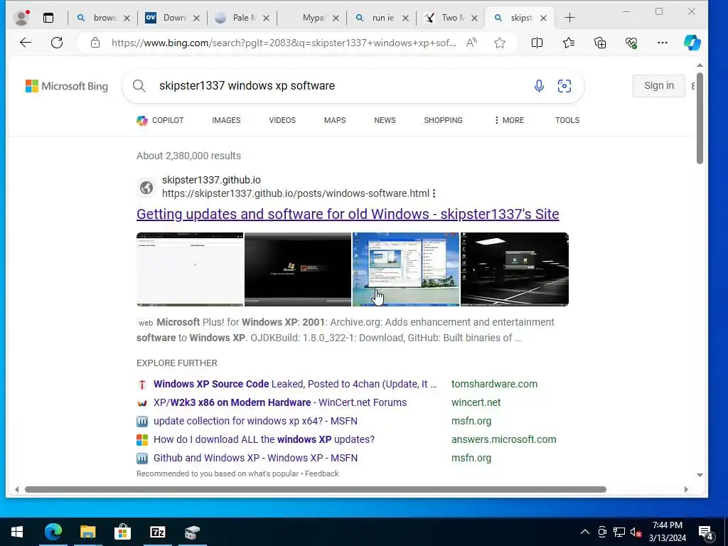Open Browser essentials heart icon
Screen dimensions: 728x546
631,43
